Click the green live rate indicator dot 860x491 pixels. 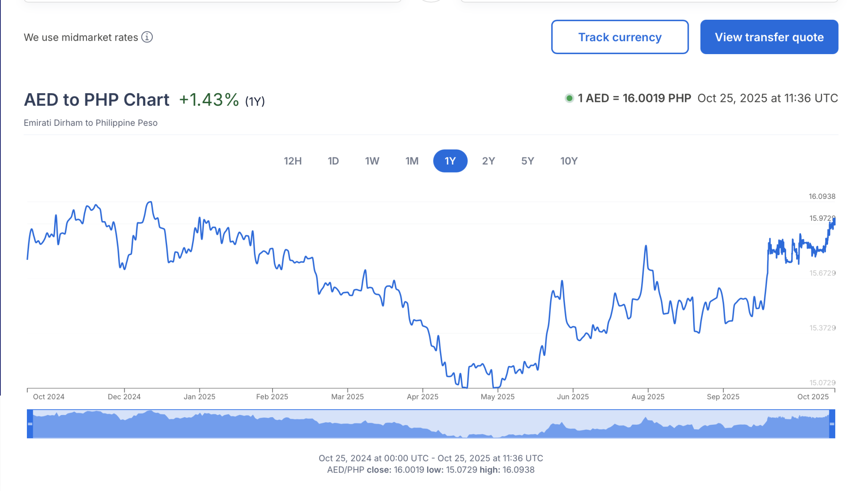[x=569, y=98]
